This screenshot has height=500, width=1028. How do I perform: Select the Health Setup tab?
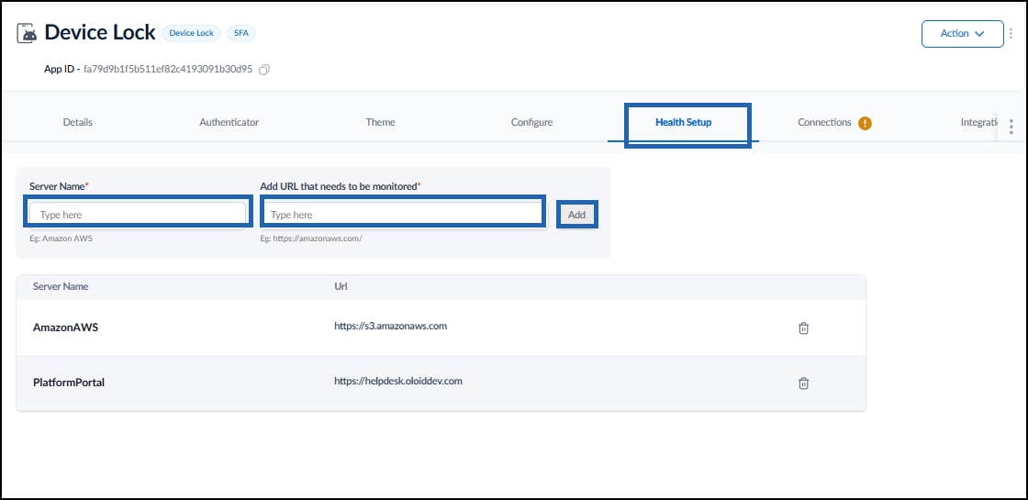(683, 122)
